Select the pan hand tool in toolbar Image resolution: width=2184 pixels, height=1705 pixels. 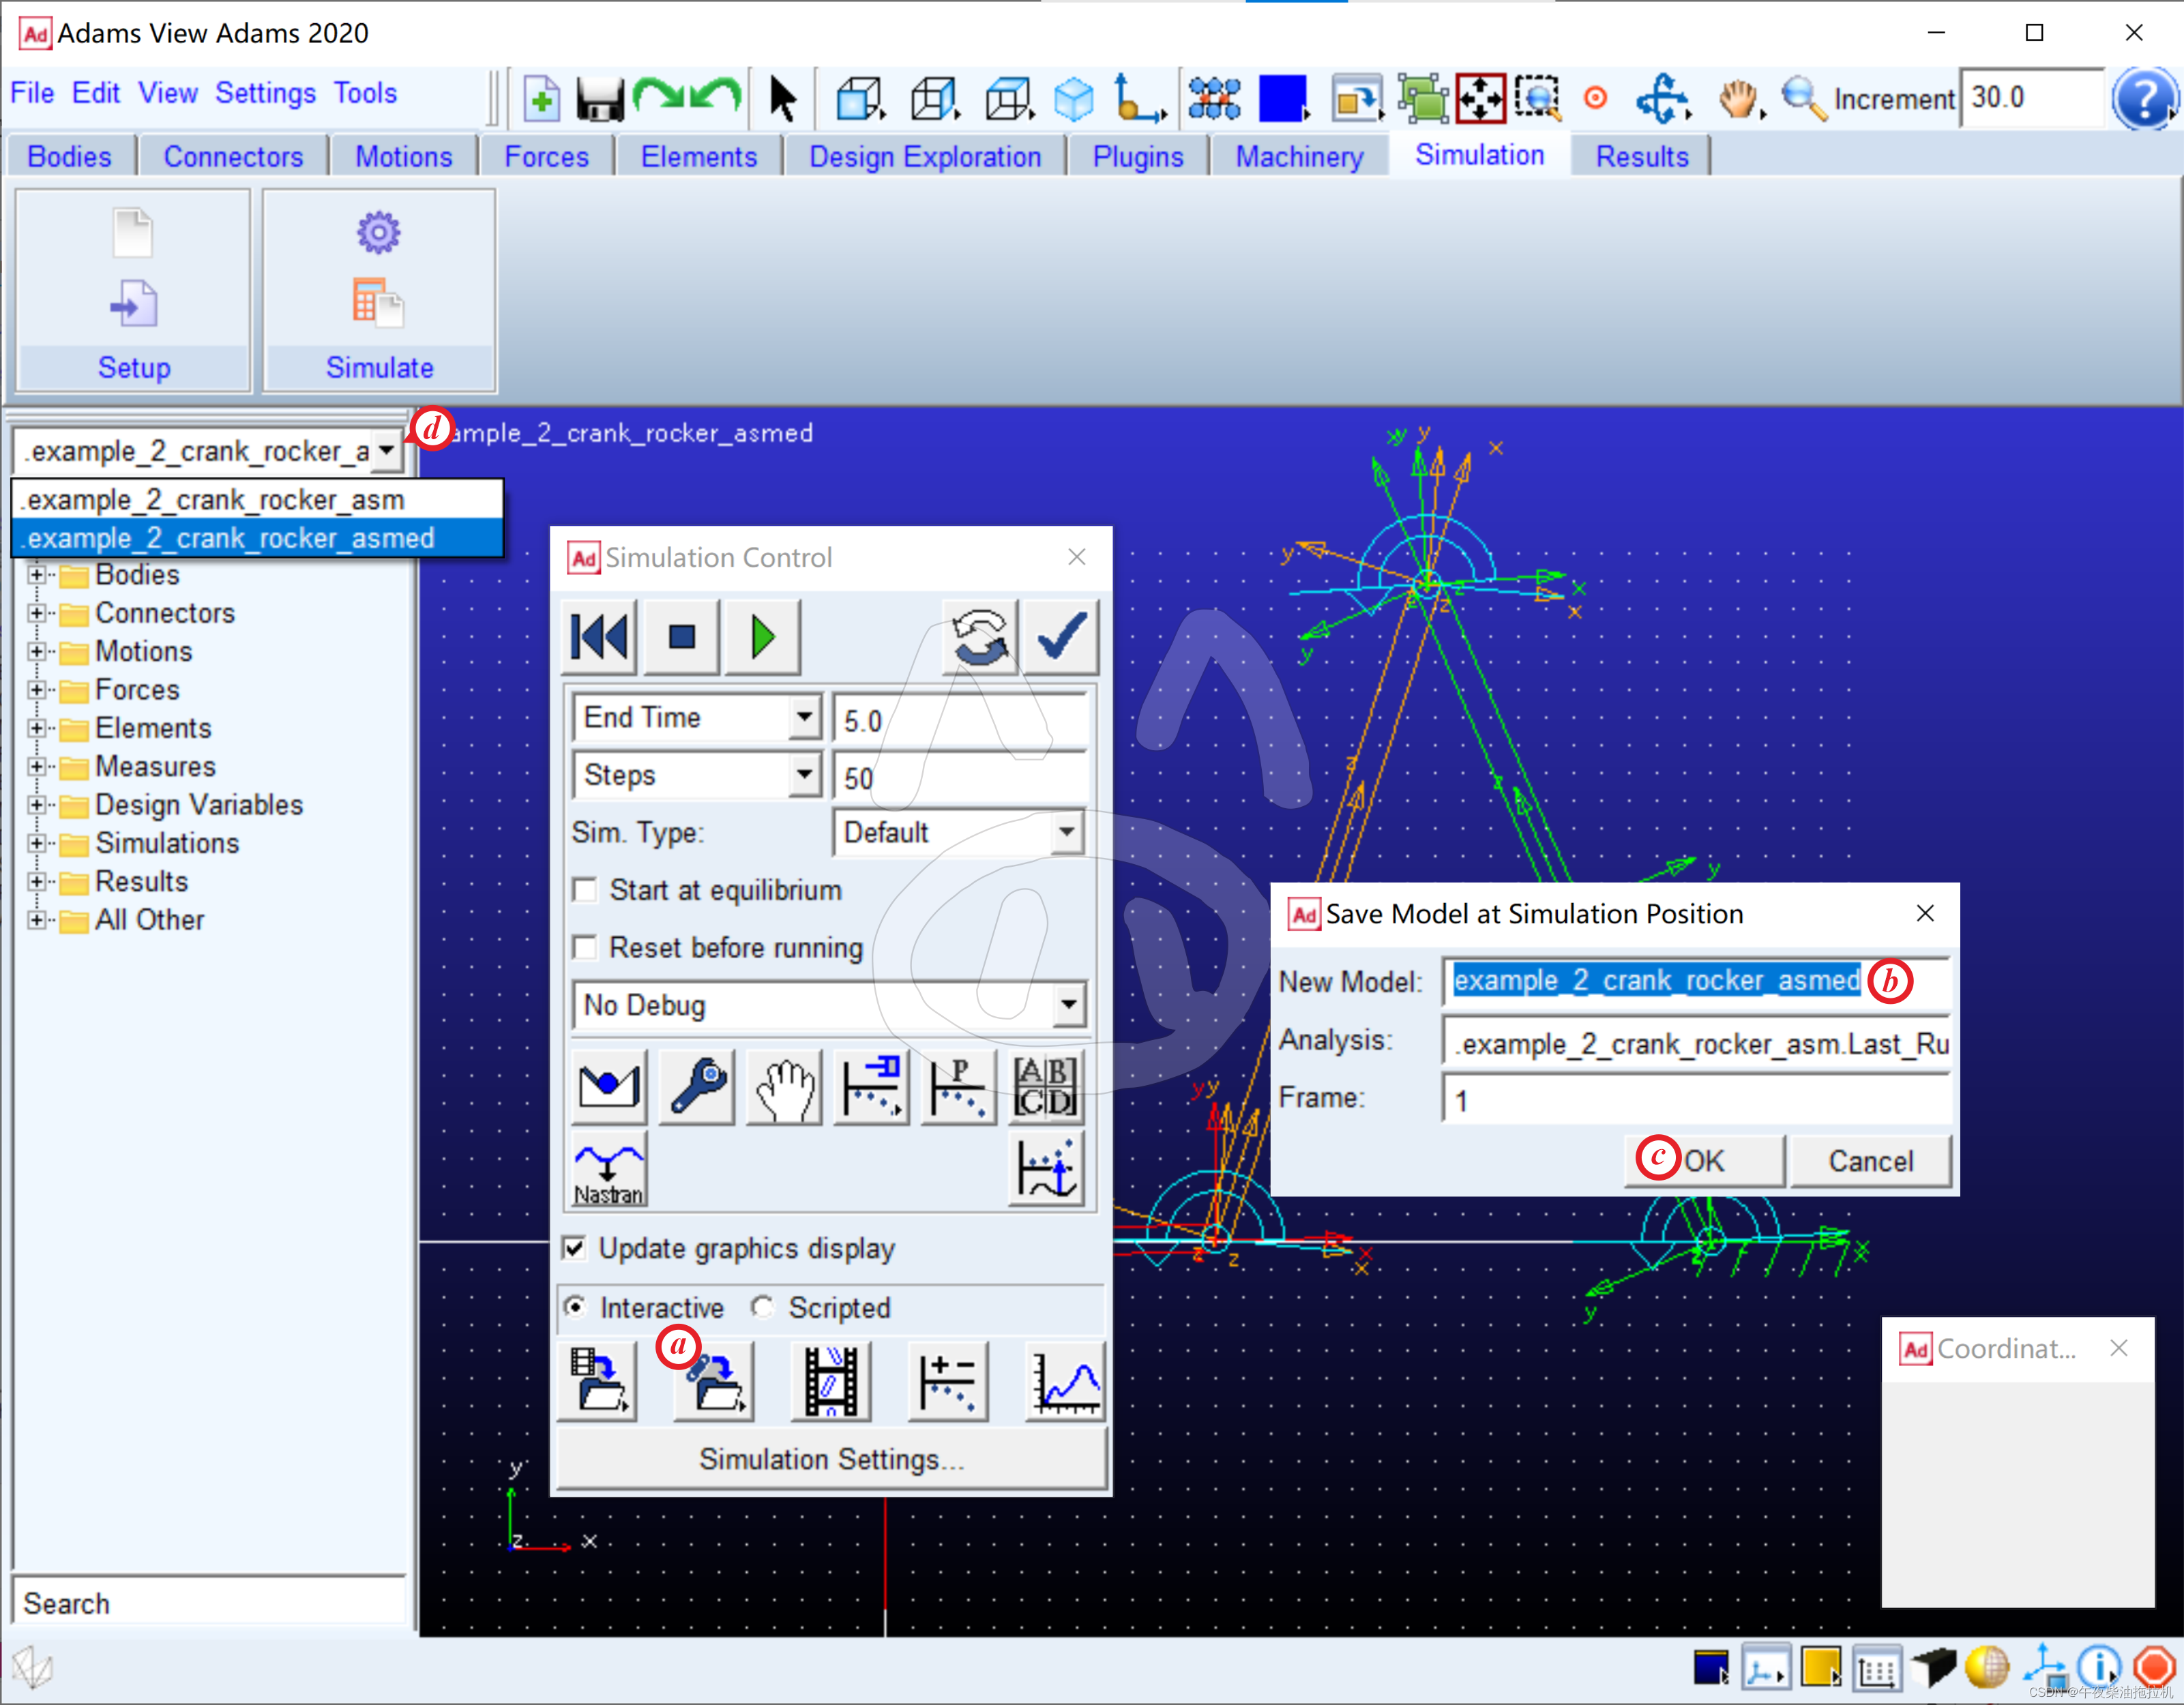tap(1738, 99)
